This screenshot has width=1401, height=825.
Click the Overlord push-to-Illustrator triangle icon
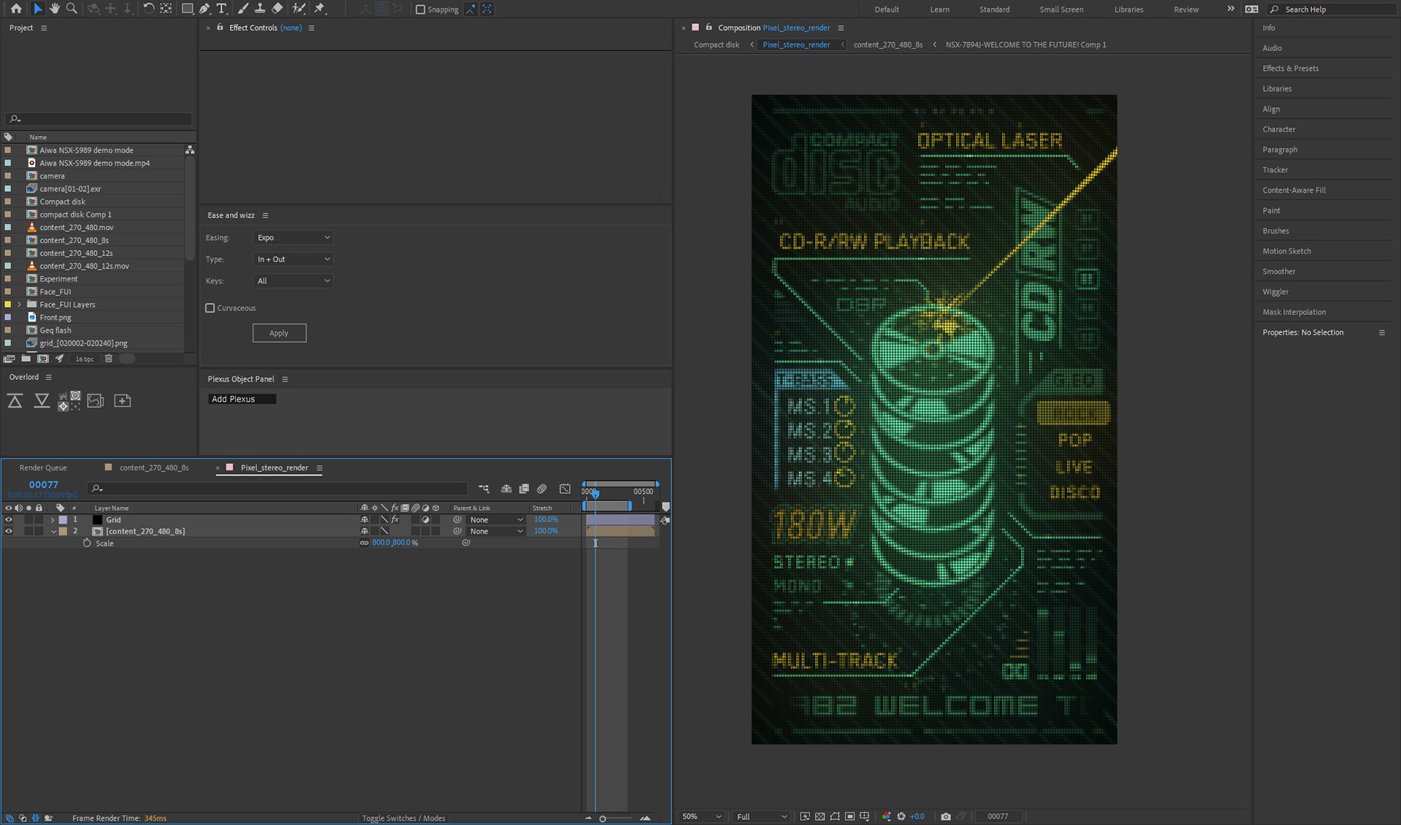[x=15, y=400]
